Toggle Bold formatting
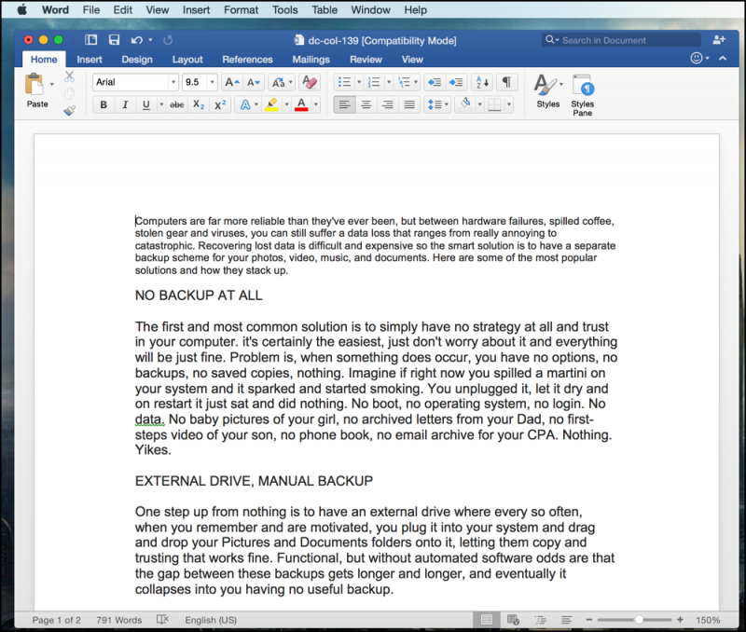 104,105
